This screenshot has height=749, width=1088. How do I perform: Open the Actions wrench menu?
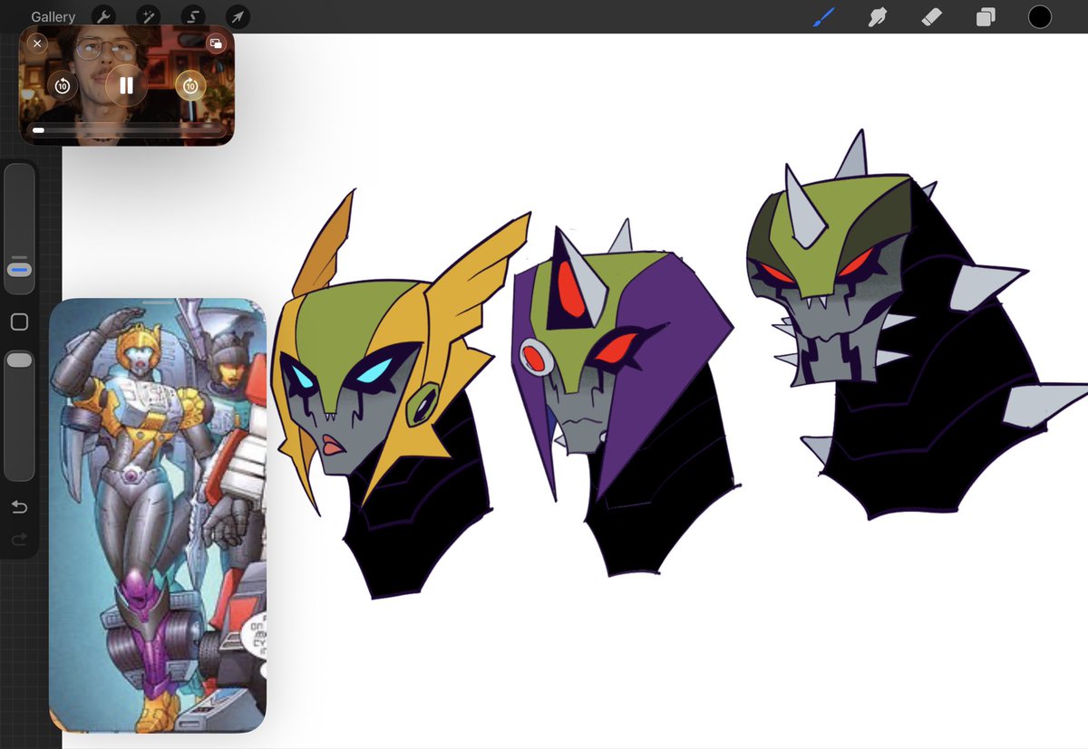(104, 17)
